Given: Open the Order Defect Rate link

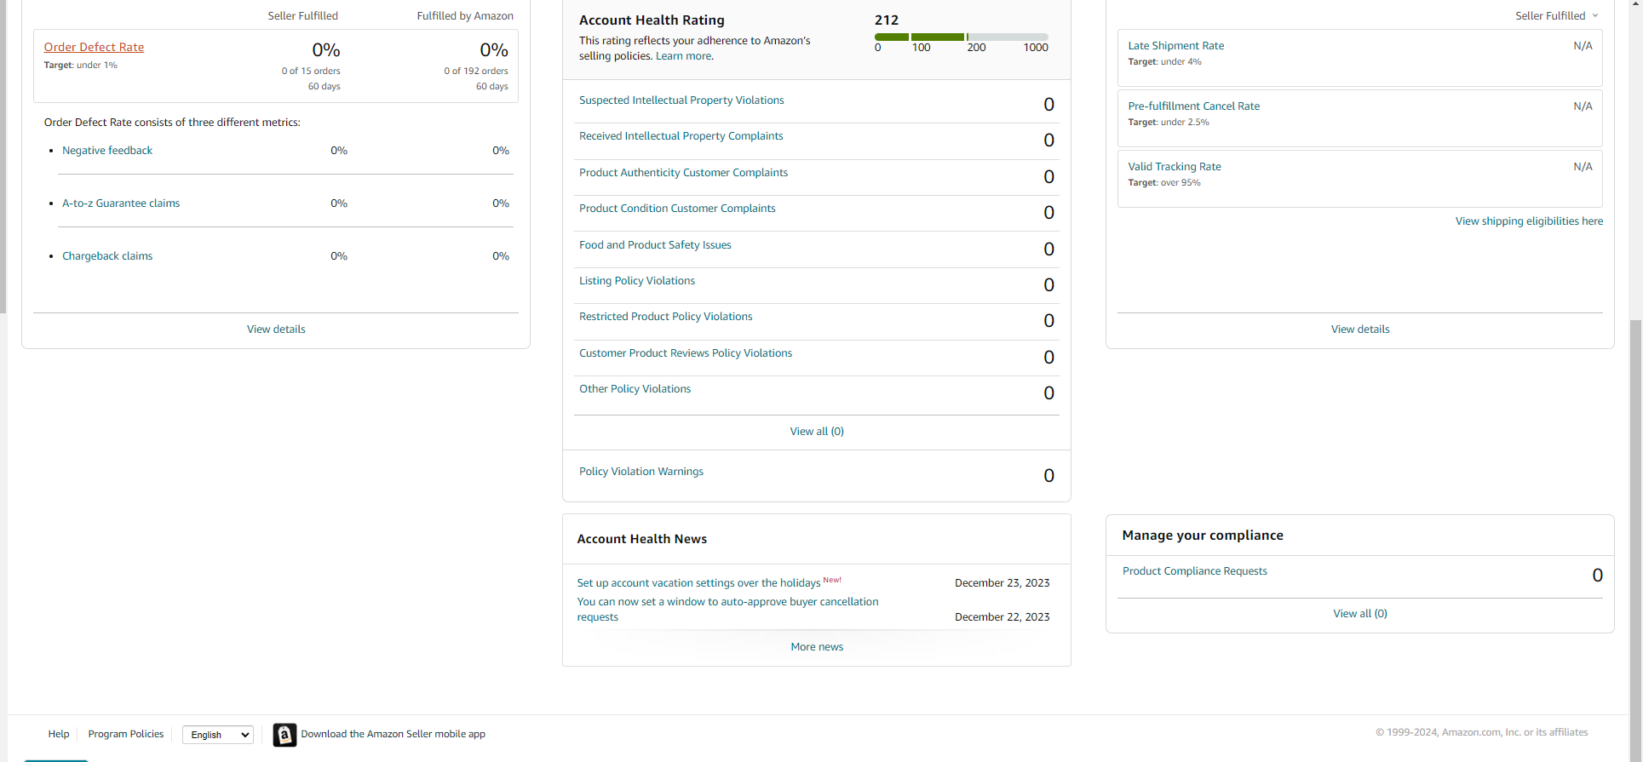Looking at the screenshot, I should (x=94, y=47).
